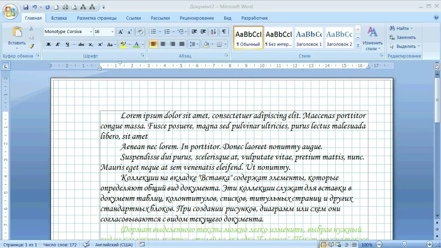441x248 pixels.
Task: Justify the paragraph text
Action: [182, 44]
